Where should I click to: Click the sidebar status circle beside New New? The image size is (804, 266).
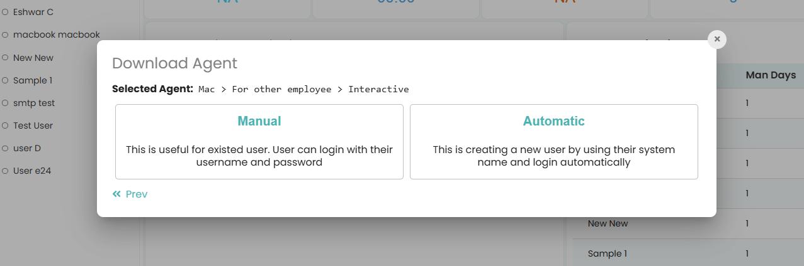[x=5, y=58]
